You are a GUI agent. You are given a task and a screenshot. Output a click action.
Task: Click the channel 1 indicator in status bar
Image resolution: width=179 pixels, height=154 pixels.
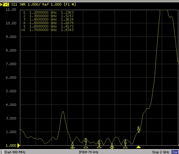1,152
